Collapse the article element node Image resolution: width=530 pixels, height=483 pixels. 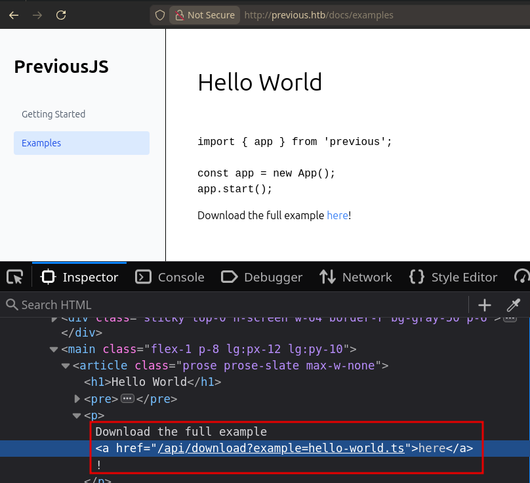(66, 366)
